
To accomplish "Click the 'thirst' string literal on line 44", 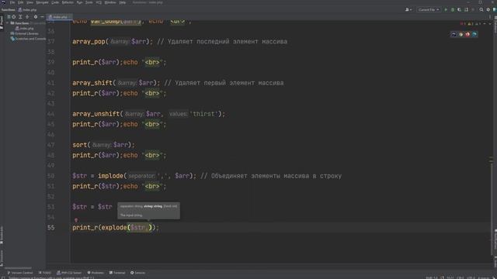I will tap(203, 114).
